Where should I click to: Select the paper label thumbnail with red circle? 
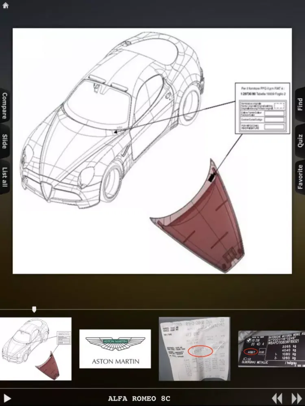pyautogui.click(x=194, y=349)
